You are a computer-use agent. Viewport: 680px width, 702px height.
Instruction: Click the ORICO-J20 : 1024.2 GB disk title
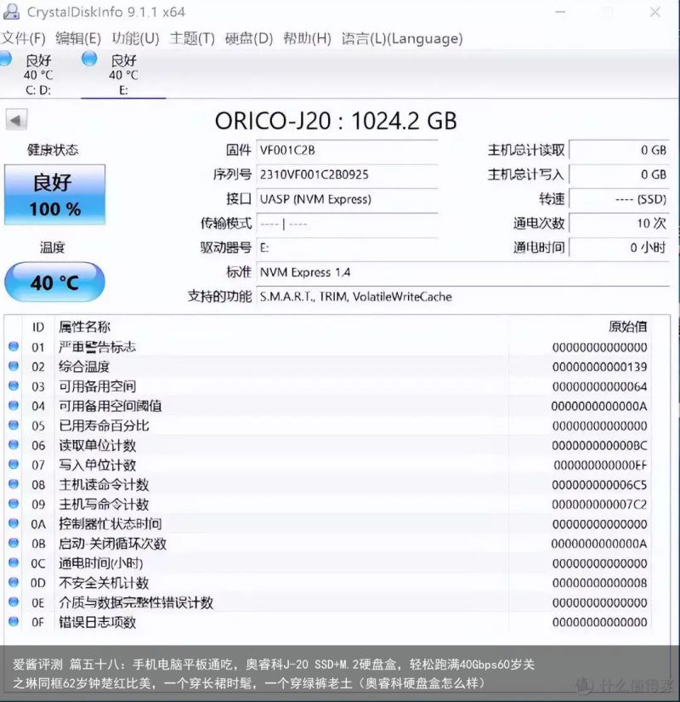336,121
